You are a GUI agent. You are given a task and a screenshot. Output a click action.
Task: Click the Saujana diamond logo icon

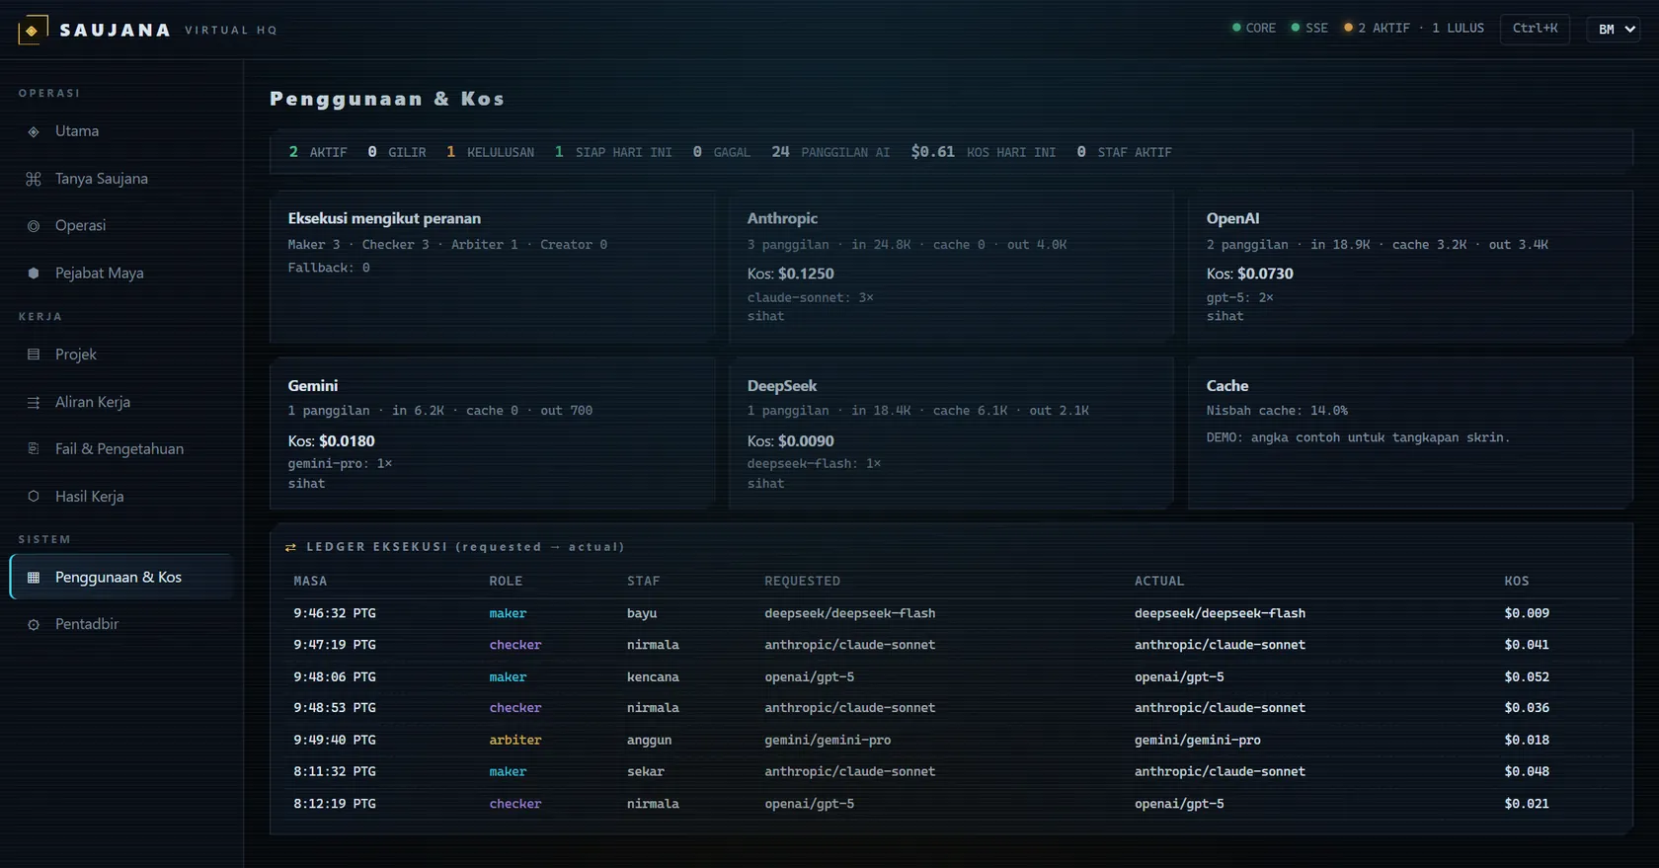click(x=33, y=30)
